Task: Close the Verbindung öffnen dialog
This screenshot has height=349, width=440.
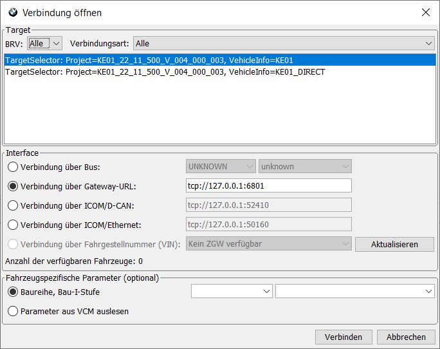Action: pos(425,12)
